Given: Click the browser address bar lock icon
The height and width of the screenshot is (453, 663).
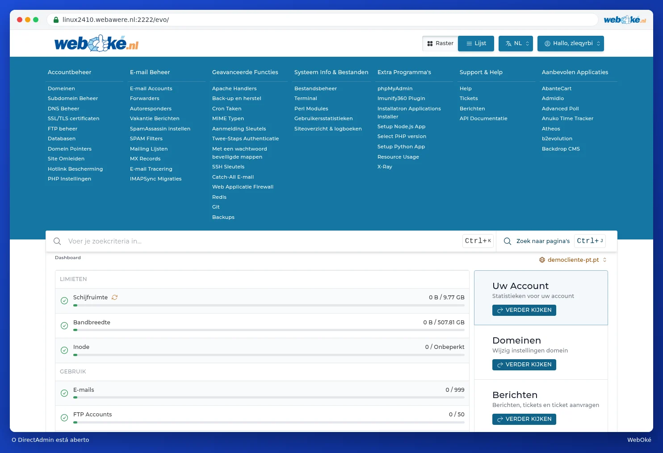Looking at the screenshot, I should point(56,20).
